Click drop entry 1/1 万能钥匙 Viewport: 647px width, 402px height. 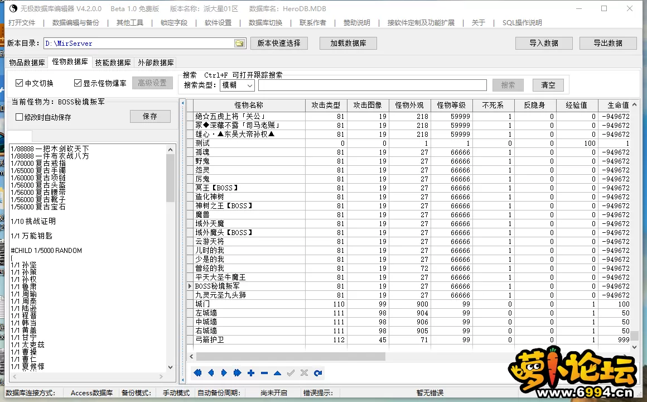[x=32, y=236]
